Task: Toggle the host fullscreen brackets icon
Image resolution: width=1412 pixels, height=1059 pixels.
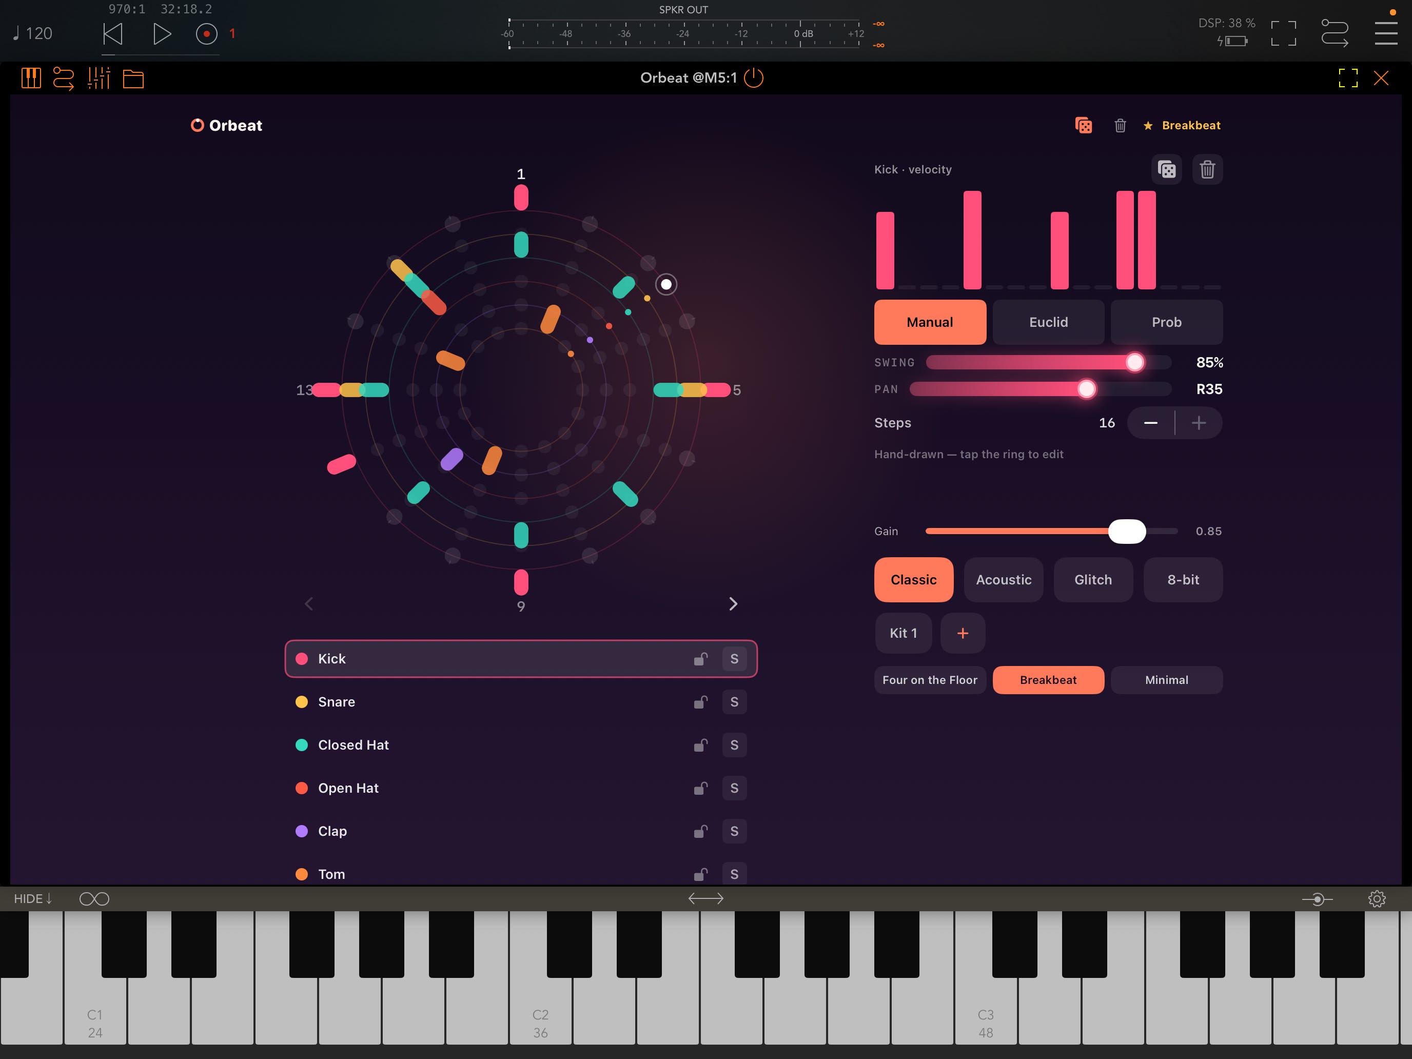Action: tap(1284, 33)
